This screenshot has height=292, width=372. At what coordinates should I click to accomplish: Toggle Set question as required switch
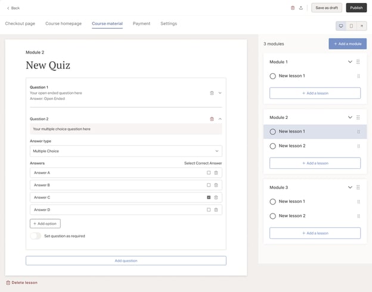pyautogui.click(x=36, y=236)
